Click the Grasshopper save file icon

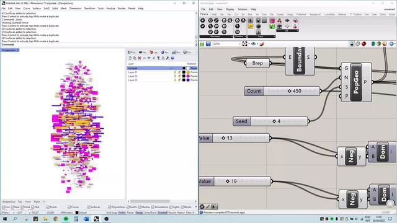(208, 44)
